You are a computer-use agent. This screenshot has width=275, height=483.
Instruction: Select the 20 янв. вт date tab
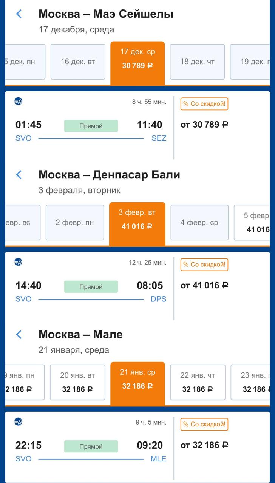coord(77,382)
